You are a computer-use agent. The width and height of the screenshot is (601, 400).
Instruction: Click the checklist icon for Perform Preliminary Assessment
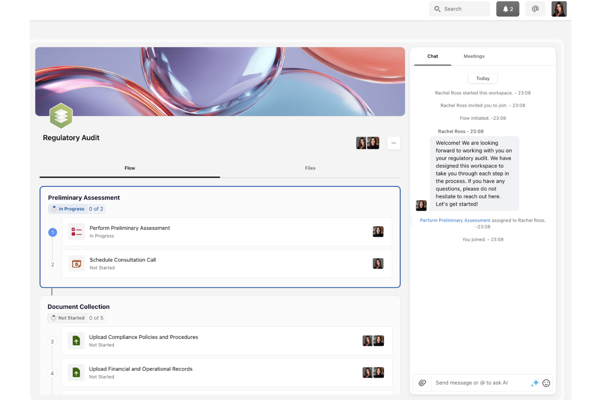tap(76, 232)
